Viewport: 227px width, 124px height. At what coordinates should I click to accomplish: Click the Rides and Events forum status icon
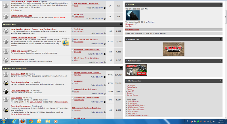tap(6, 52)
